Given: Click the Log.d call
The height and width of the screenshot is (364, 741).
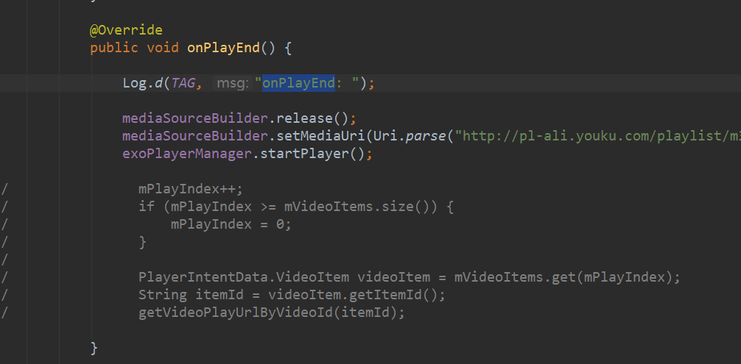Looking at the screenshot, I should pyautogui.click(x=143, y=83).
